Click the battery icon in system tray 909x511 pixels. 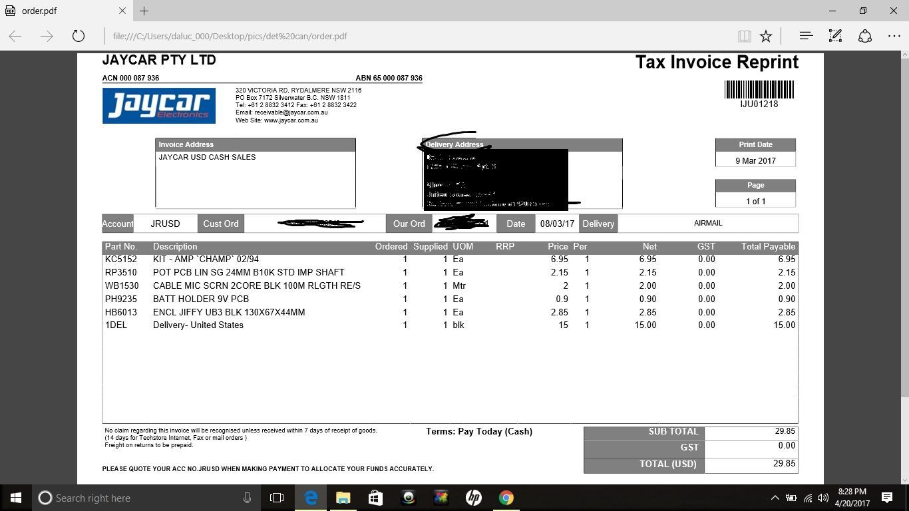tap(791, 498)
